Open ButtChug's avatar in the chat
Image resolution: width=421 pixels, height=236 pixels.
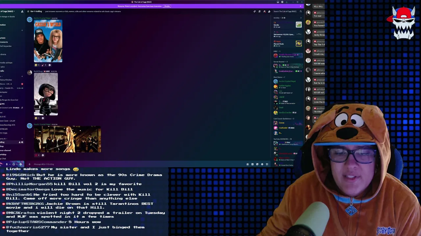point(30,73)
